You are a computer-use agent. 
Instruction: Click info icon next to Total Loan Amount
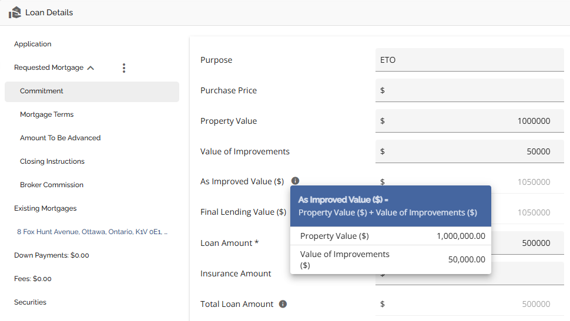[x=283, y=304]
